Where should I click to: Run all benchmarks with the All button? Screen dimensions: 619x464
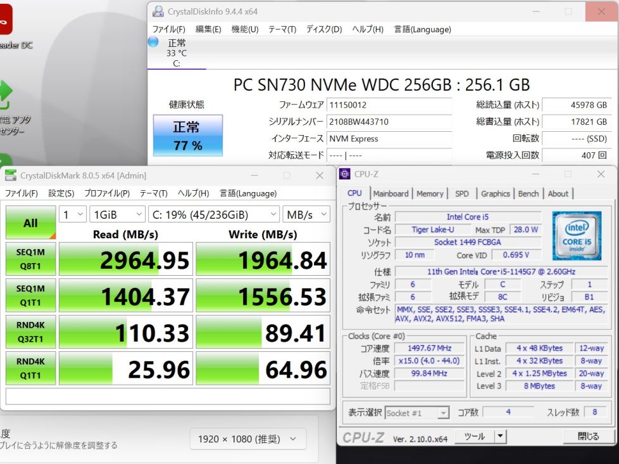pos(30,223)
